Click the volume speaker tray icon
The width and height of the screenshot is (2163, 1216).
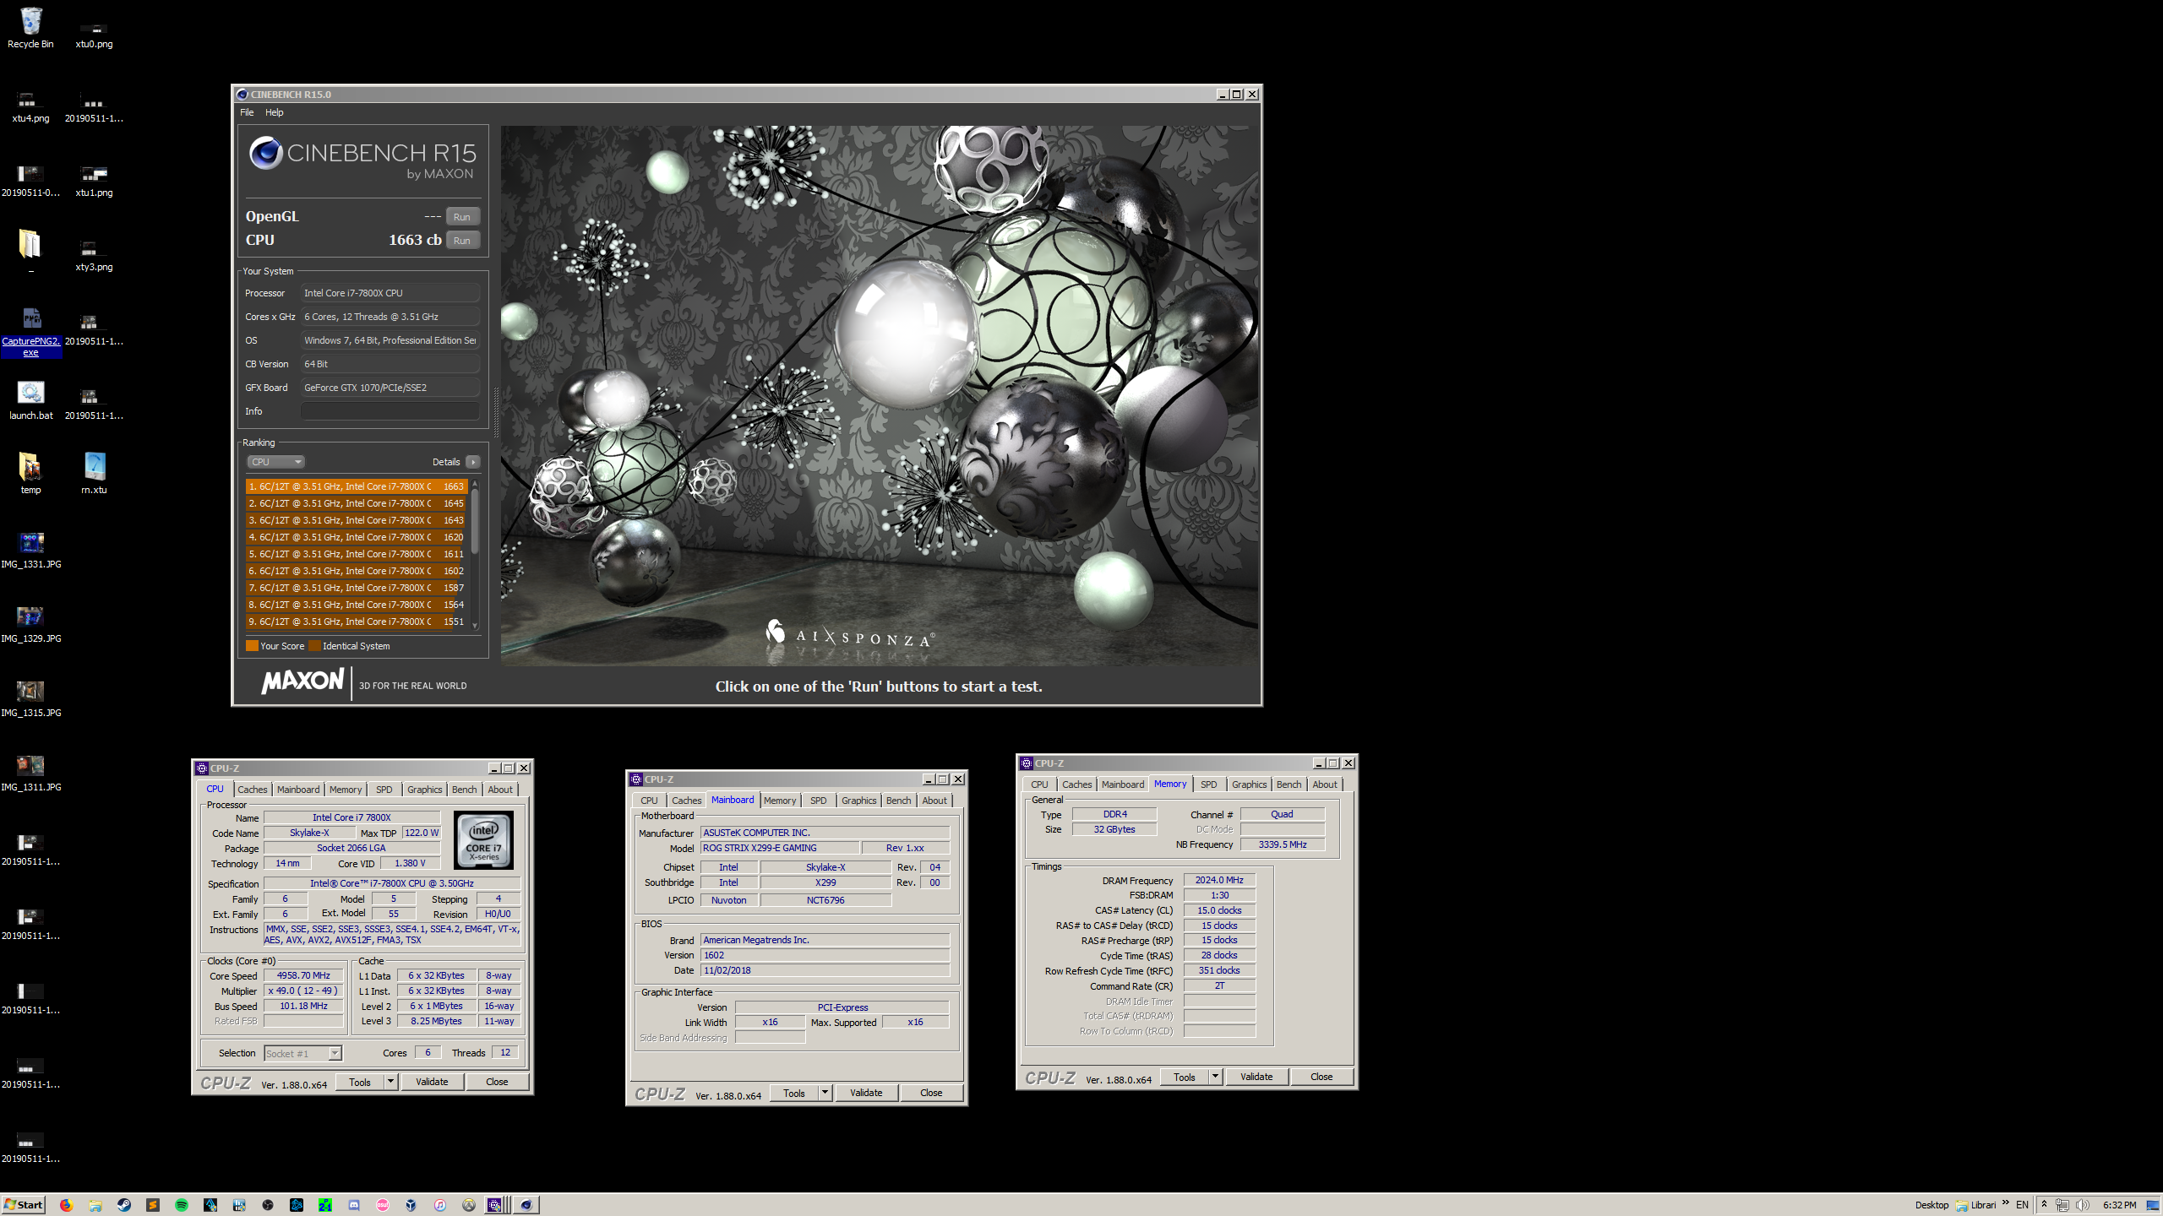click(2083, 1205)
